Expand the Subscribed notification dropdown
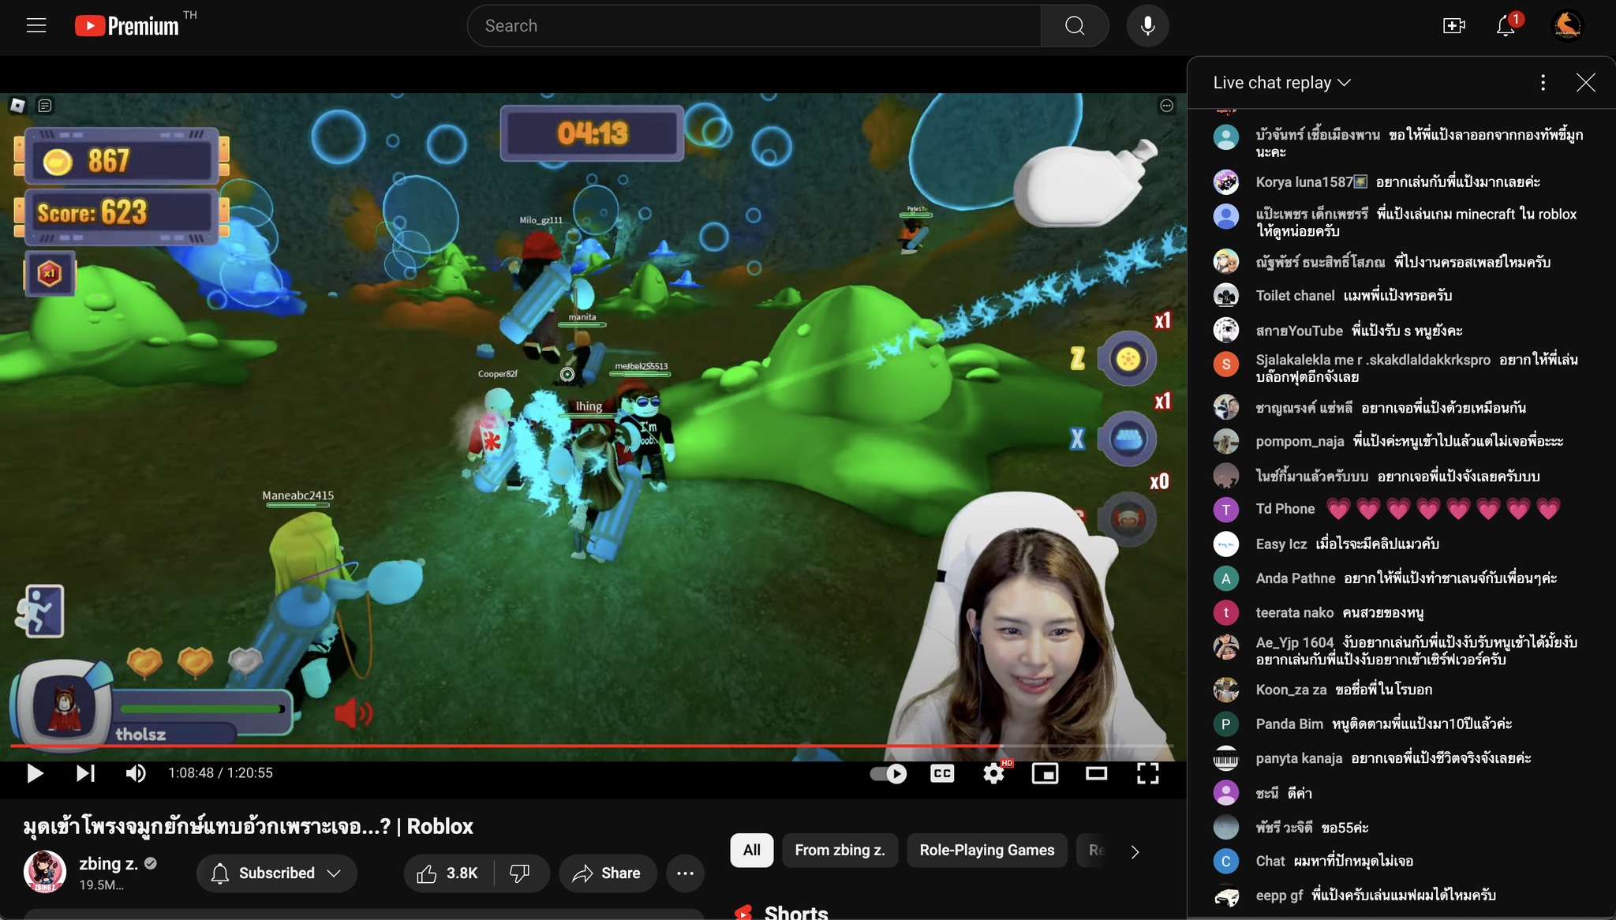The image size is (1616, 920). 277,873
